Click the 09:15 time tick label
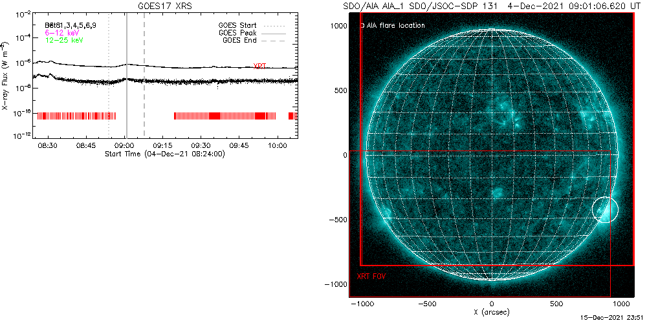The height and width of the screenshot is (323, 647). point(163,145)
